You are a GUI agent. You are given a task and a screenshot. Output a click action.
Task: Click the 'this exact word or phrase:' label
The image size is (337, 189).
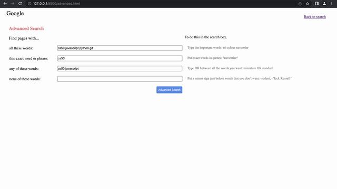click(x=28, y=58)
